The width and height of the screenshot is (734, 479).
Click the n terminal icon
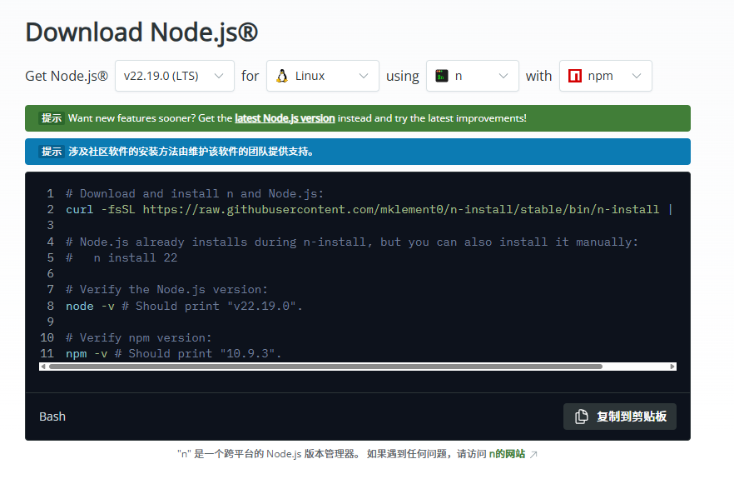(442, 76)
